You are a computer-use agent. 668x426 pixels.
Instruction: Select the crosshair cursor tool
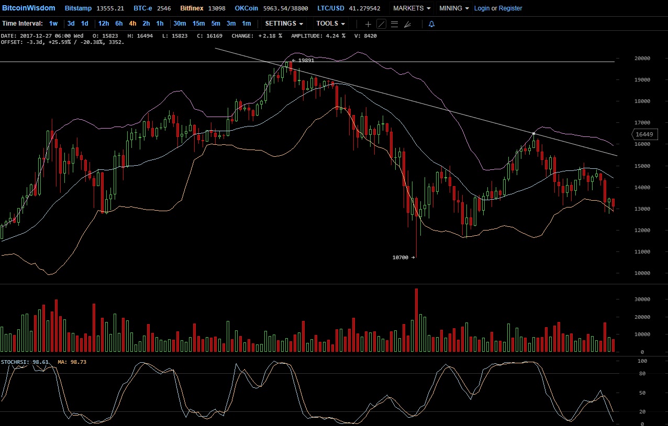point(368,24)
